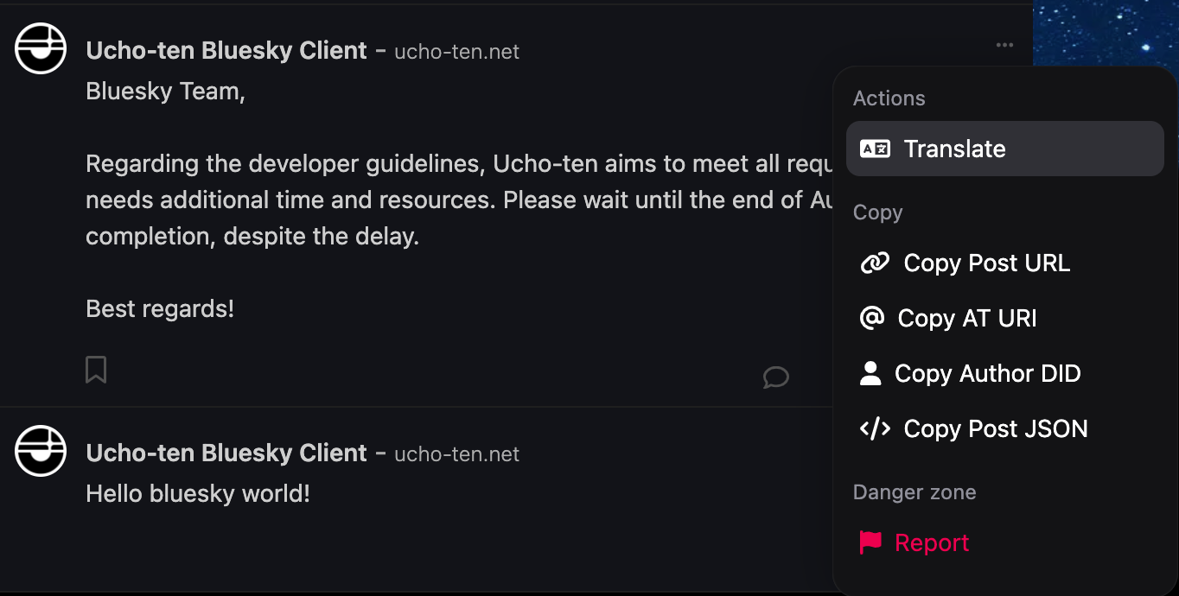Click the @ icon for Copy AT URI

872,318
